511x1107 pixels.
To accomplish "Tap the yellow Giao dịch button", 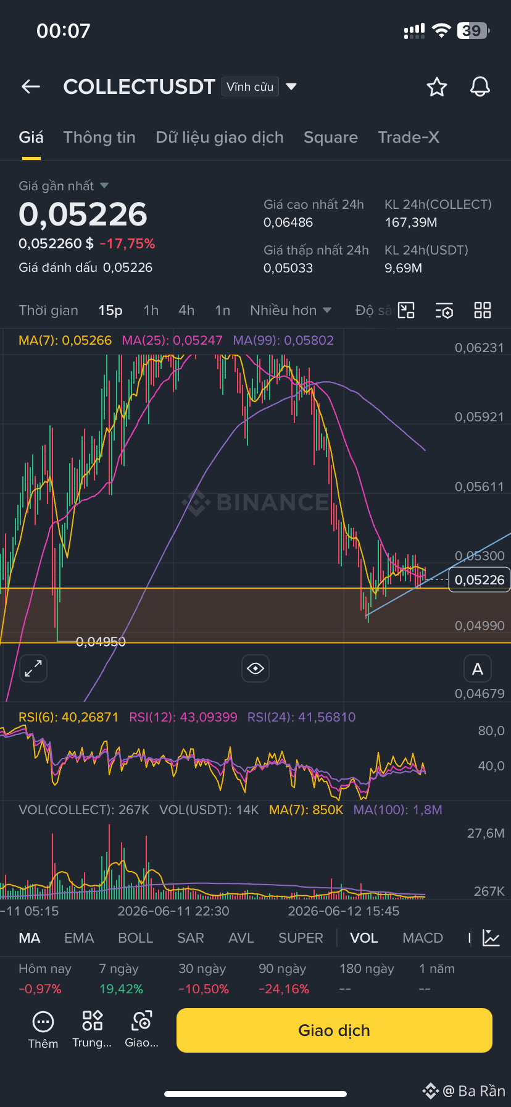I will (x=334, y=1030).
